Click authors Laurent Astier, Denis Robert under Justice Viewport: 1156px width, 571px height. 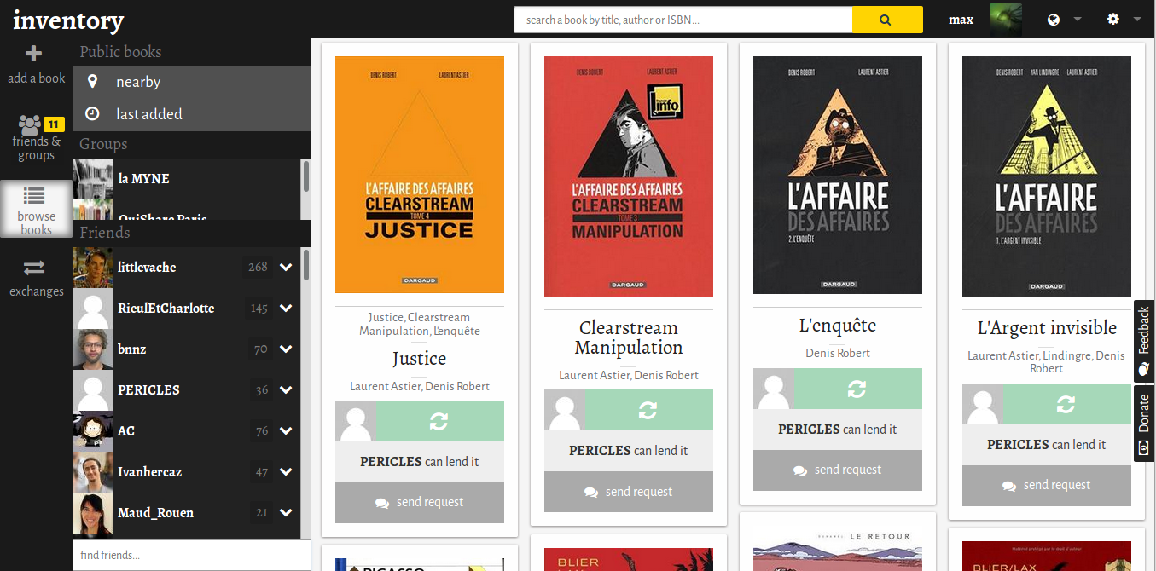tap(420, 386)
